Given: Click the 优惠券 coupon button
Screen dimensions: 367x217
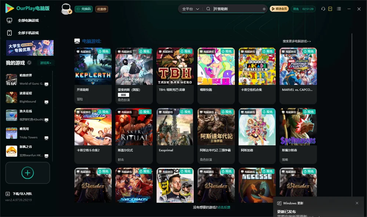Looking at the screenshot, I should pyautogui.click(x=102, y=9).
